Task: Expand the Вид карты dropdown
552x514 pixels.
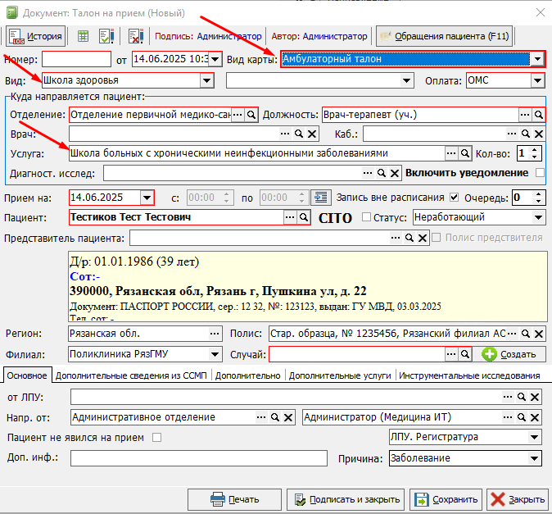Action: [537, 59]
